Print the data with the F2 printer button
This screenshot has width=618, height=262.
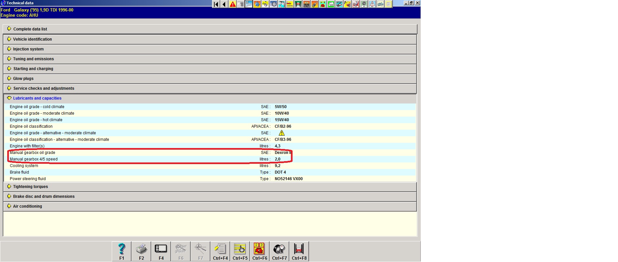click(x=141, y=251)
